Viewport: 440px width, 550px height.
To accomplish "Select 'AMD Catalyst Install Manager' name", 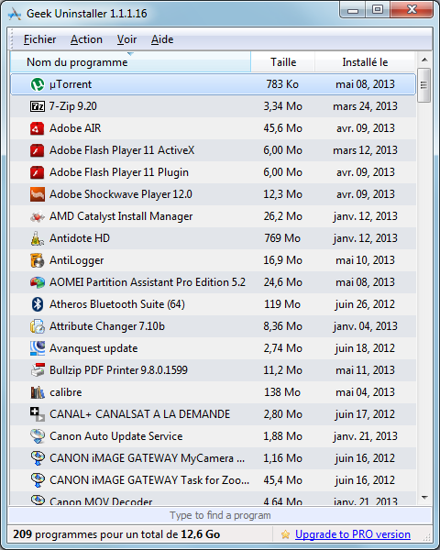I will pyautogui.click(x=121, y=216).
